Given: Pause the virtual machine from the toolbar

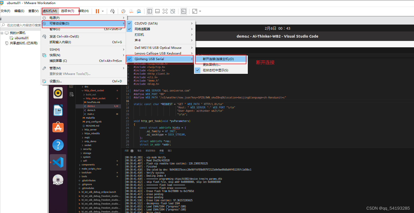Looking at the screenshot, I should [x=97, y=11].
